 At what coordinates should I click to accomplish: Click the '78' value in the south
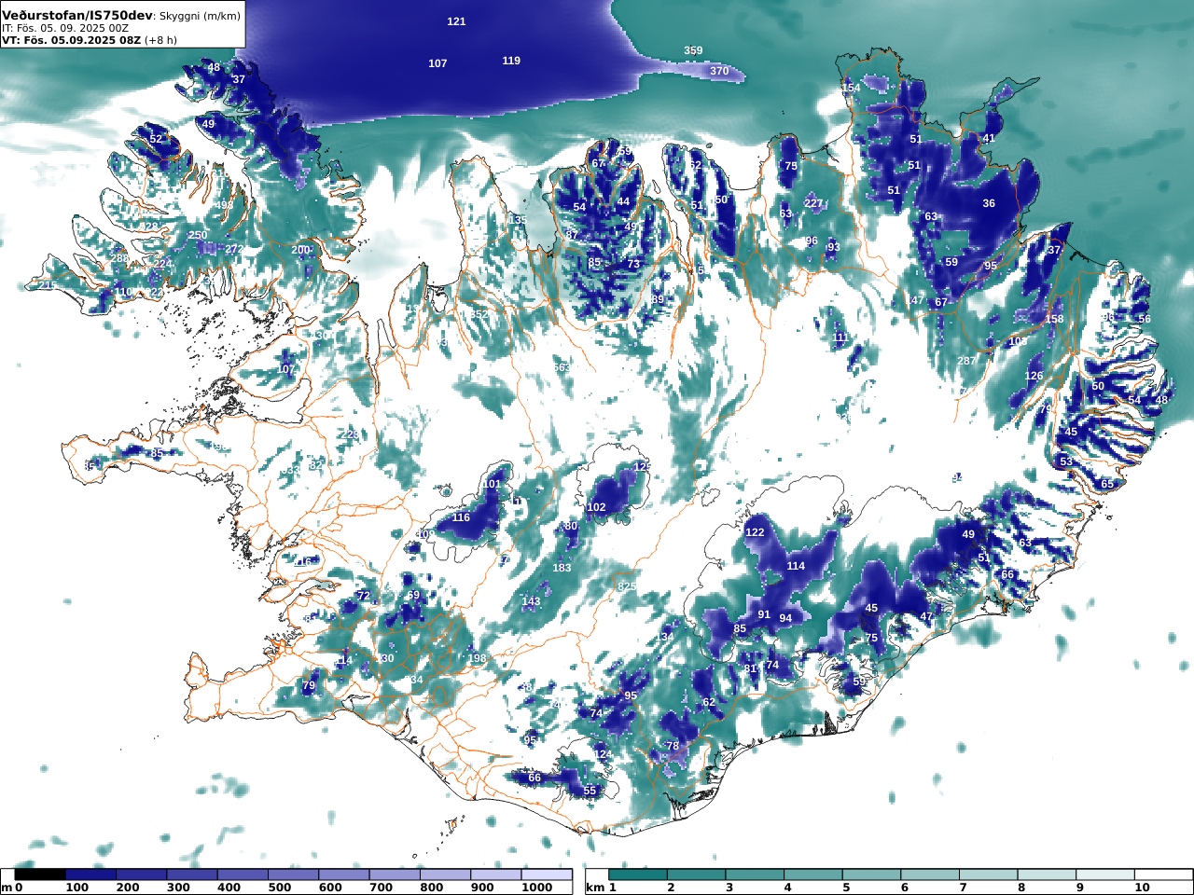point(673,746)
